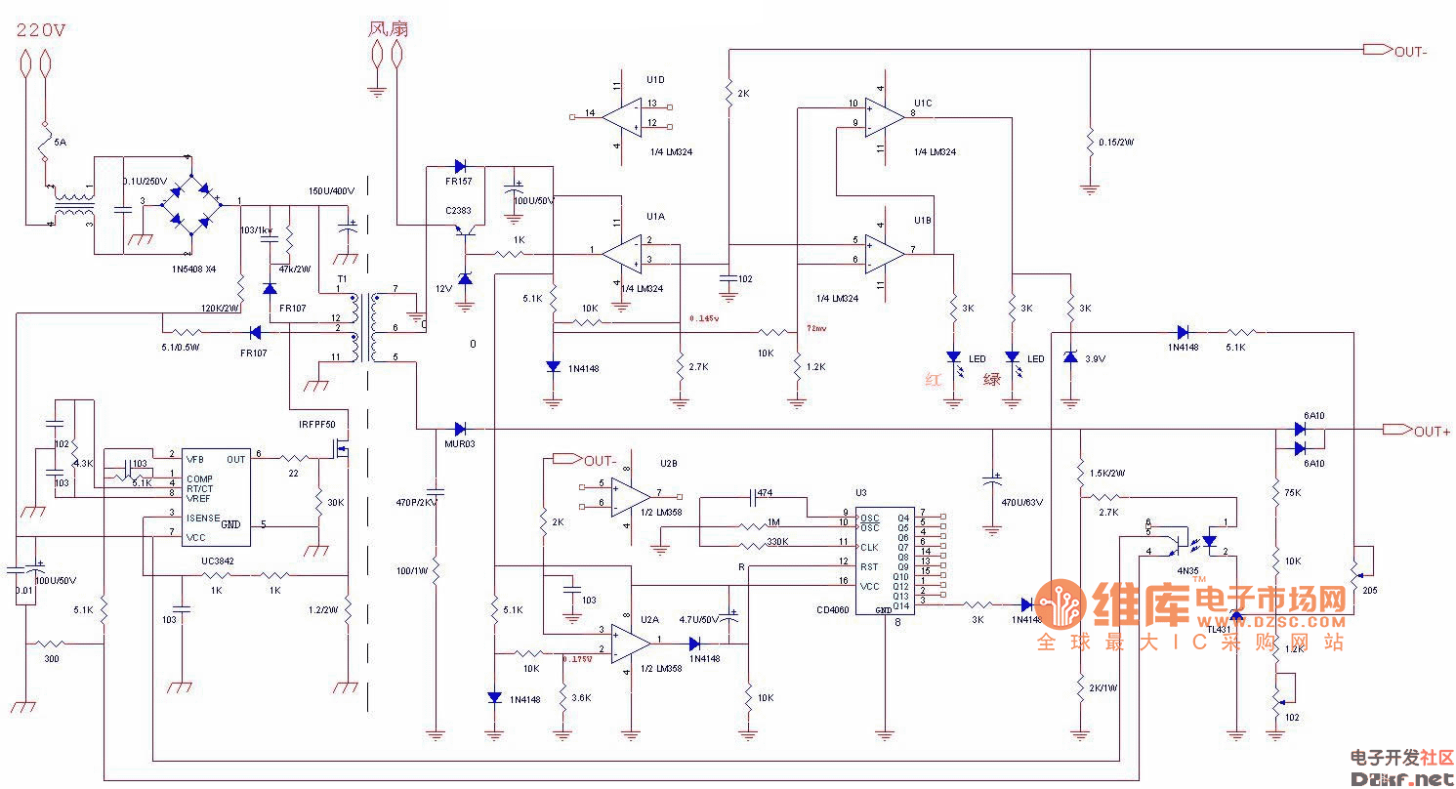Select the T1 transformer winding symbol

tap(365, 327)
